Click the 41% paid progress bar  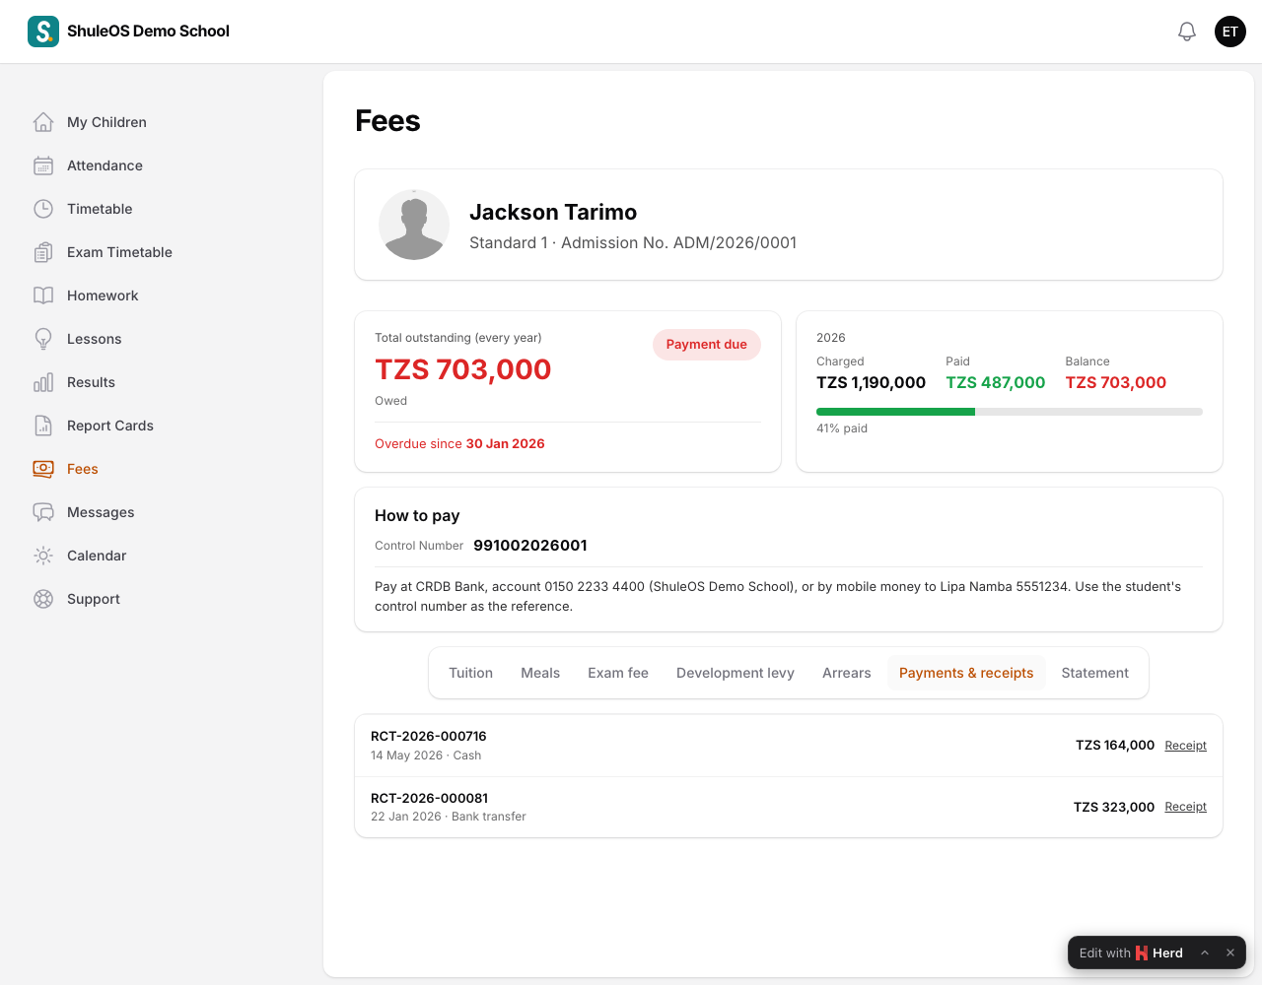coord(1010,412)
